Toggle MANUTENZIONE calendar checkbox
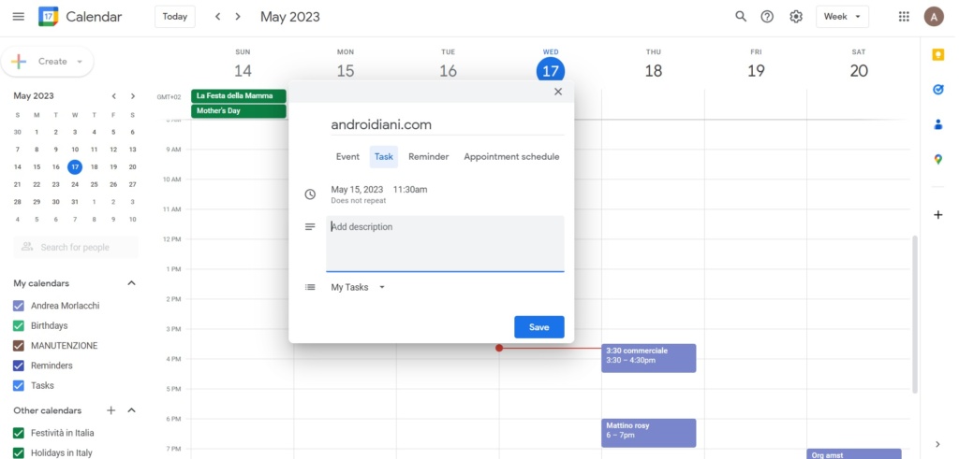The image size is (959, 459). (x=19, y=346)
